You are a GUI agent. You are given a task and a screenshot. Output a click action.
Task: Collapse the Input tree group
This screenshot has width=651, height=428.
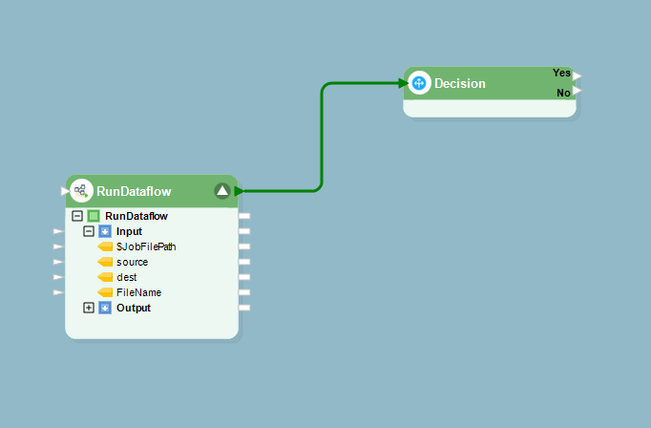[x=89, y=231]
